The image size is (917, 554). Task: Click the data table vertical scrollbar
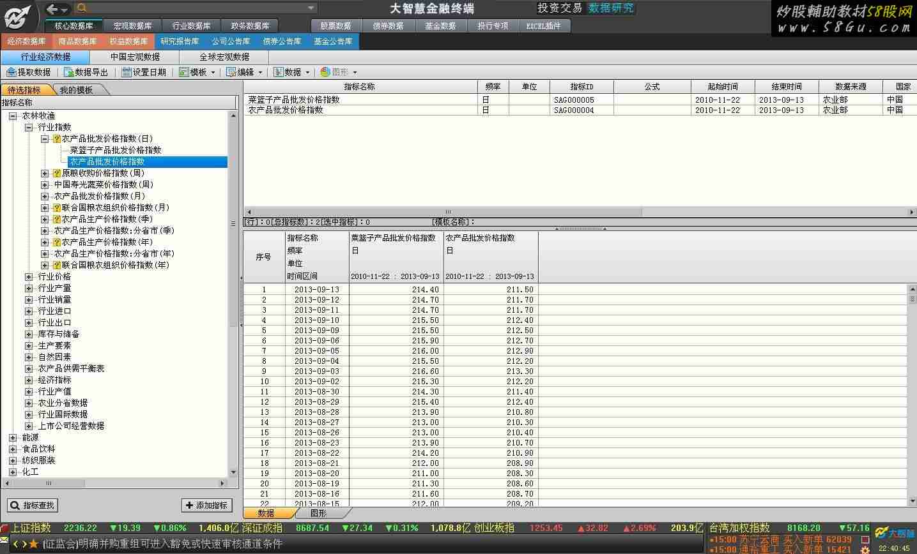(912, 396)
